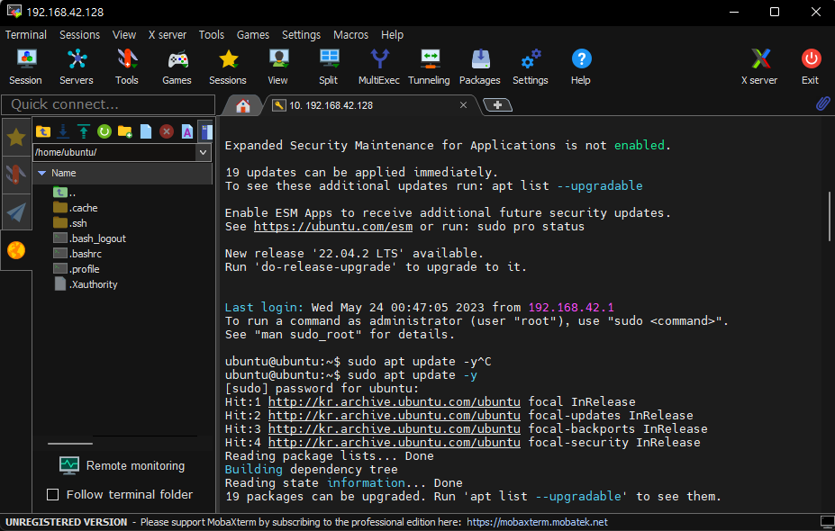Click the terminal vertical scrollbar

point(829,215)
